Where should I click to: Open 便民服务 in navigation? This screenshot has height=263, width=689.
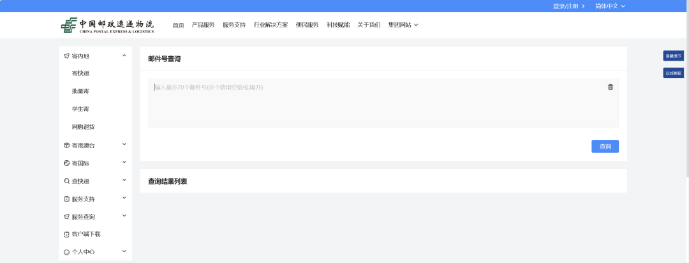[307, 25]
